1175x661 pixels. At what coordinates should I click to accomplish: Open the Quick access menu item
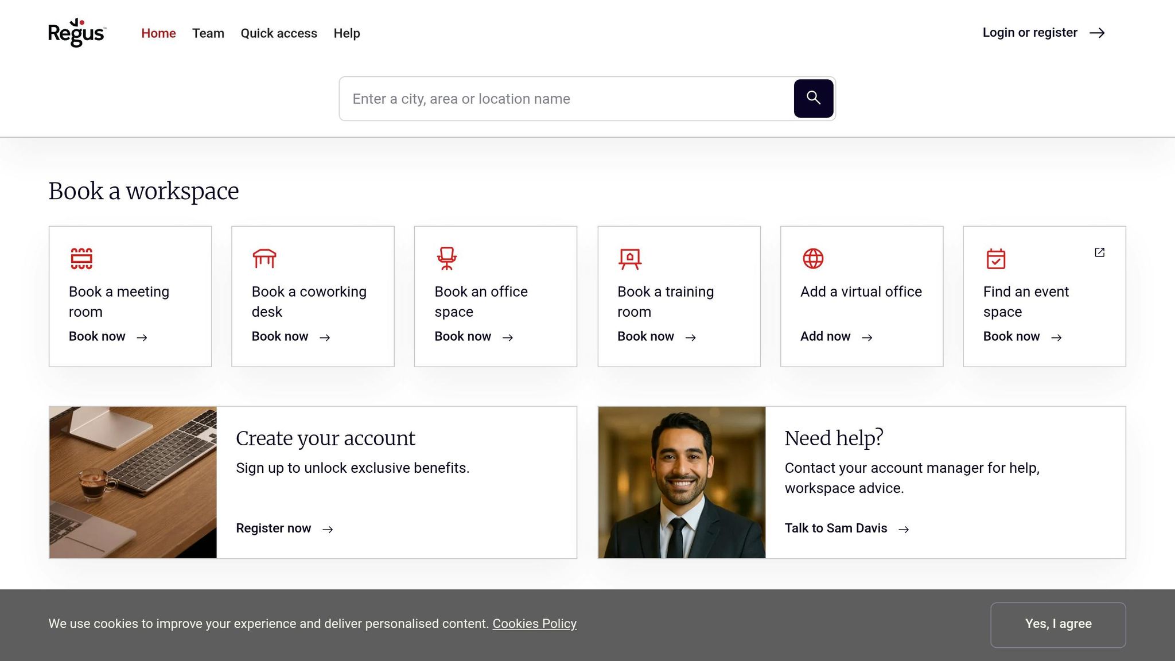pos(279,33)
